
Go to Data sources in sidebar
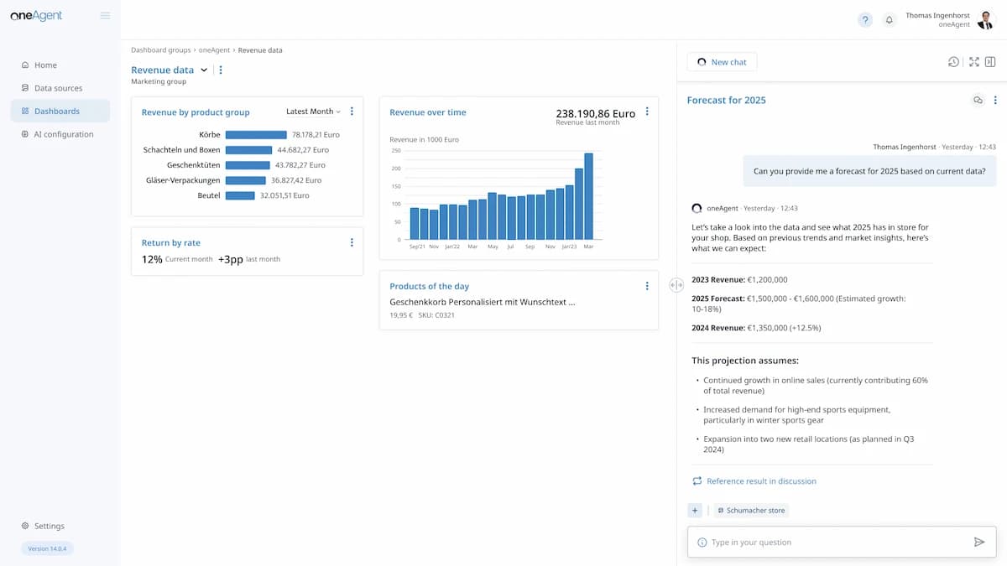58,88
